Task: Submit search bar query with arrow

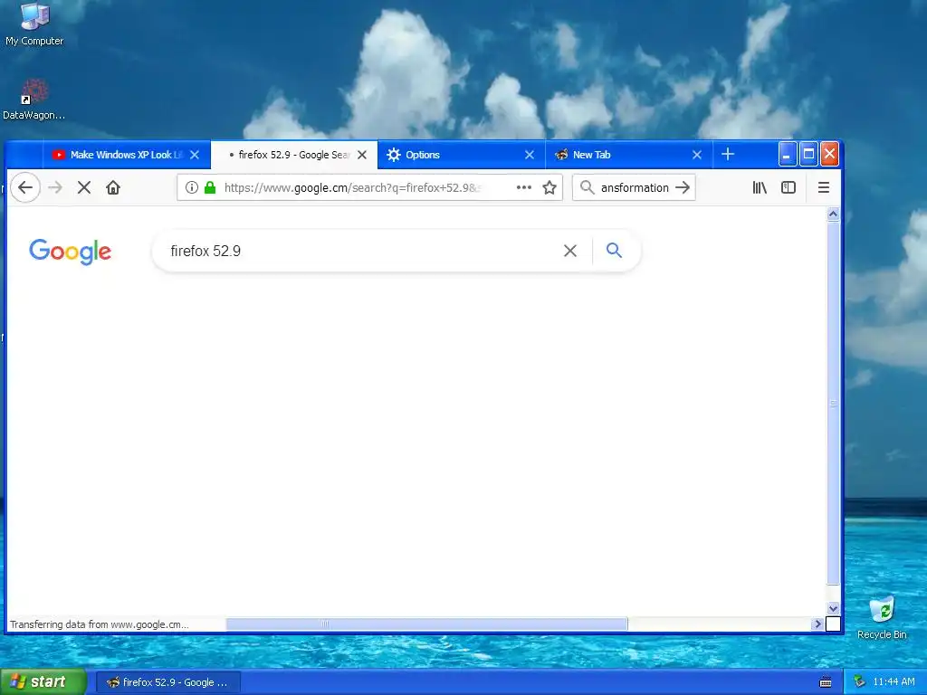Action: (x=683, y=187)
